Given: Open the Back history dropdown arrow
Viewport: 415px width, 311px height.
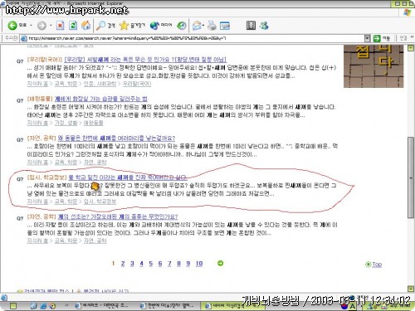Looking at the screenshot, I should coord(31,26).
